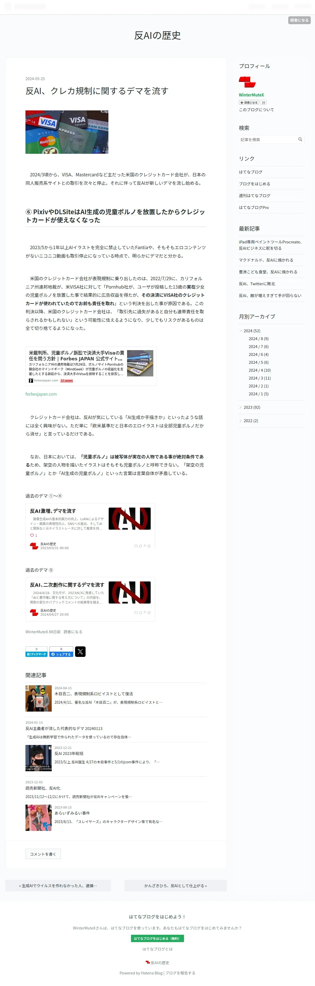Go to previous post 生成AIでウイルスを作れなかった人
Image resolution: width=315 pixels, height=986 pixels.
58,885
